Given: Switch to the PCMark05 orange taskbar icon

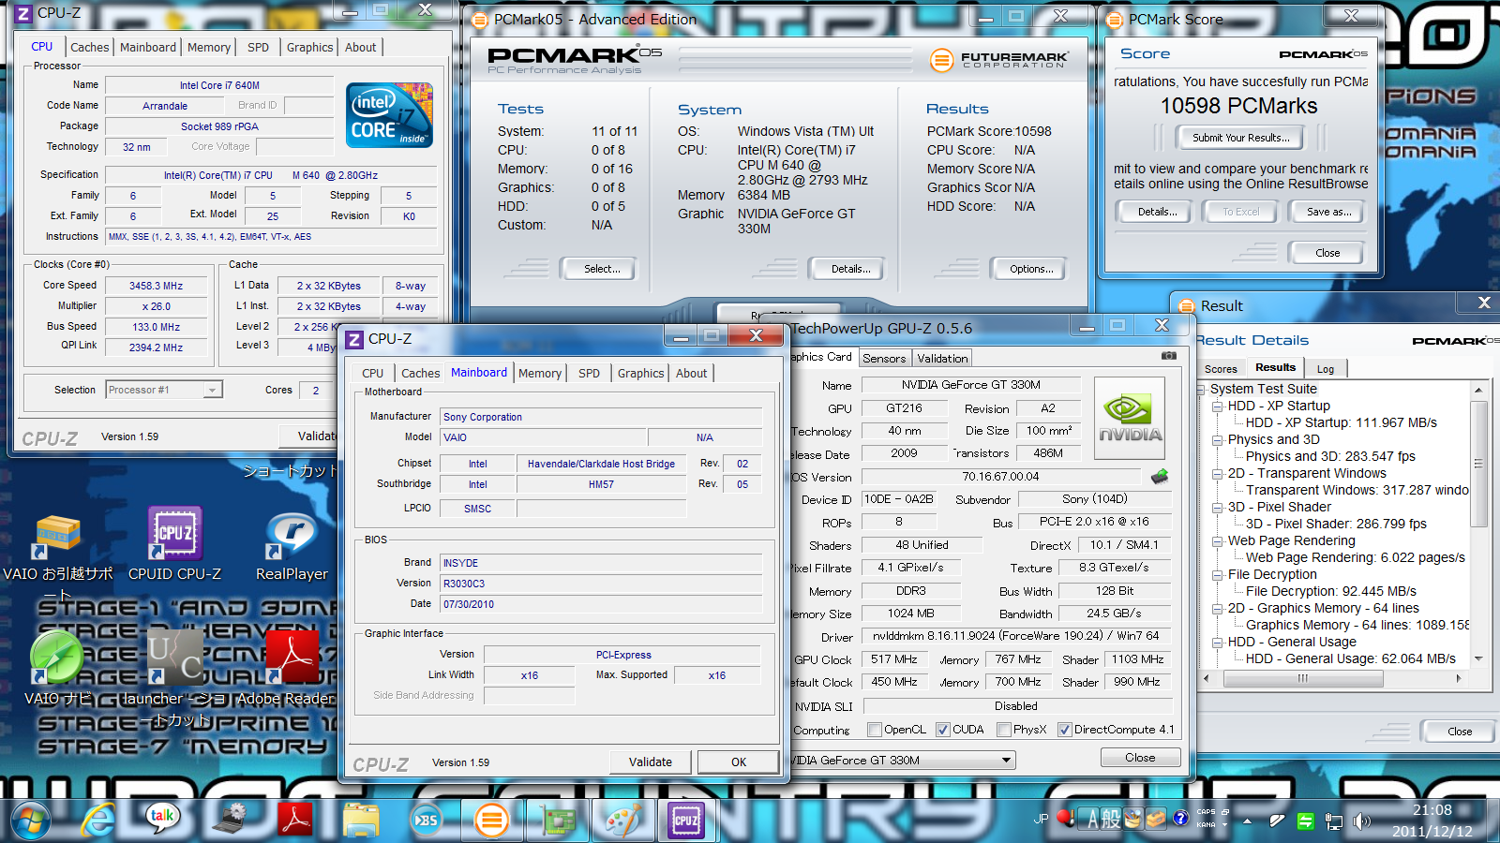Looking at the screenshot, I should click(490, 821).
